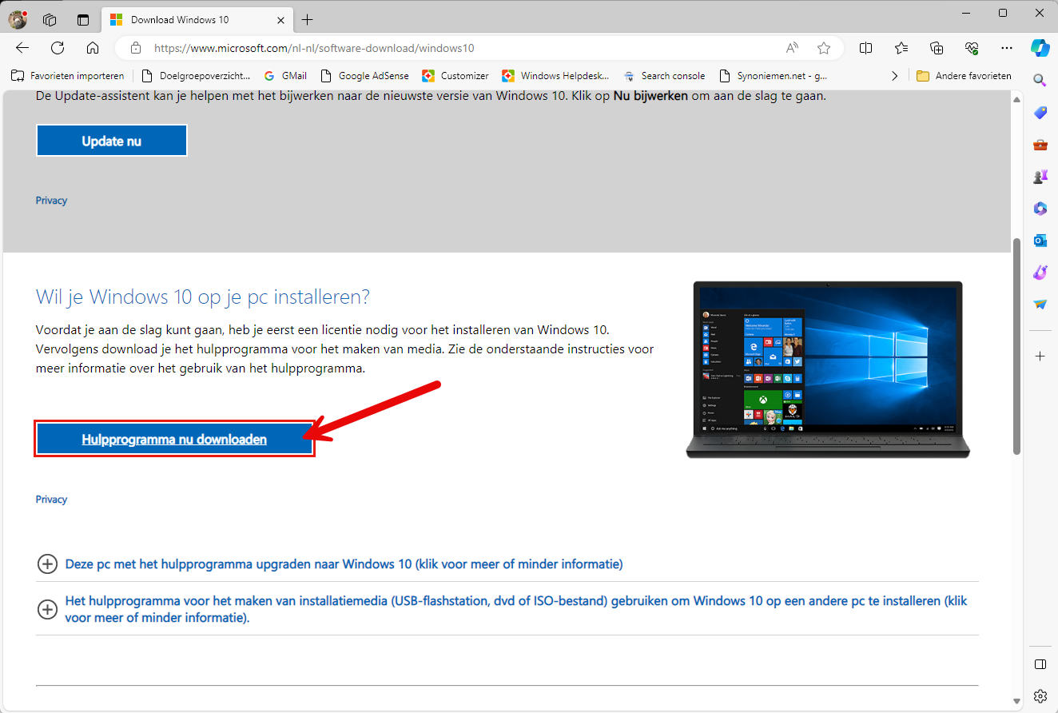Open the Workspaces icon
Viewport: 1058px width, 713px height.
pyautogui.click(x=50, y=20)
